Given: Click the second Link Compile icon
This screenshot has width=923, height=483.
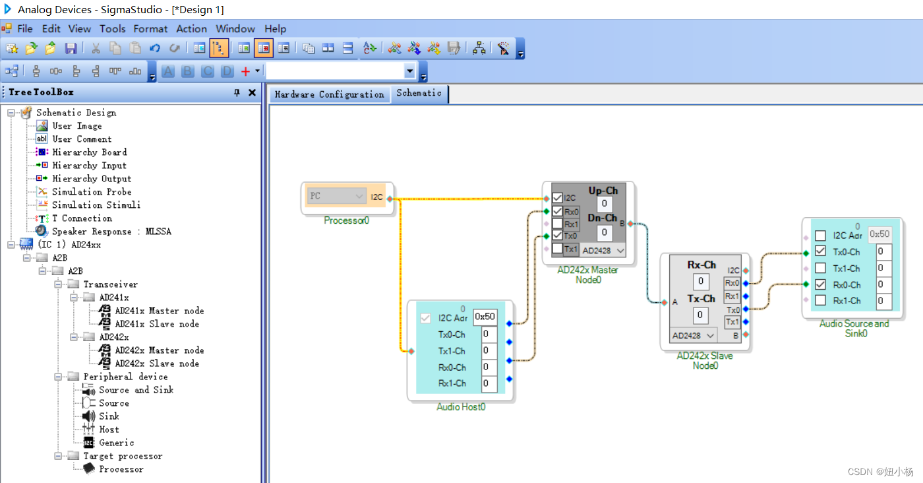Looking at the screenshot, I should 414,48.
